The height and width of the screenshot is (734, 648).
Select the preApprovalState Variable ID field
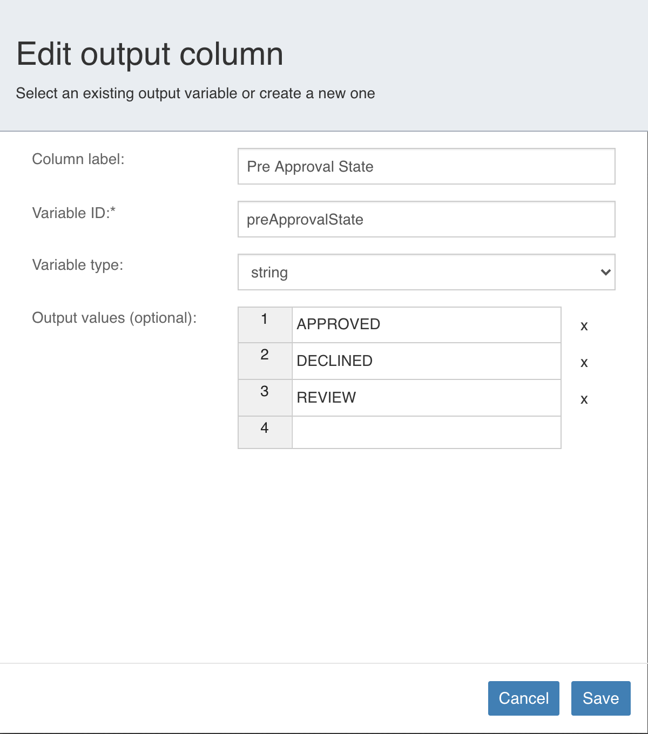(426, 219)
